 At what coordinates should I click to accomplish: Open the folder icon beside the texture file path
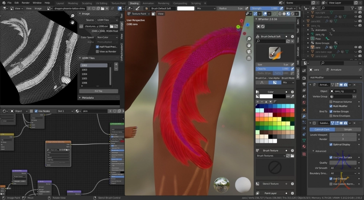(x=111, y=26)
